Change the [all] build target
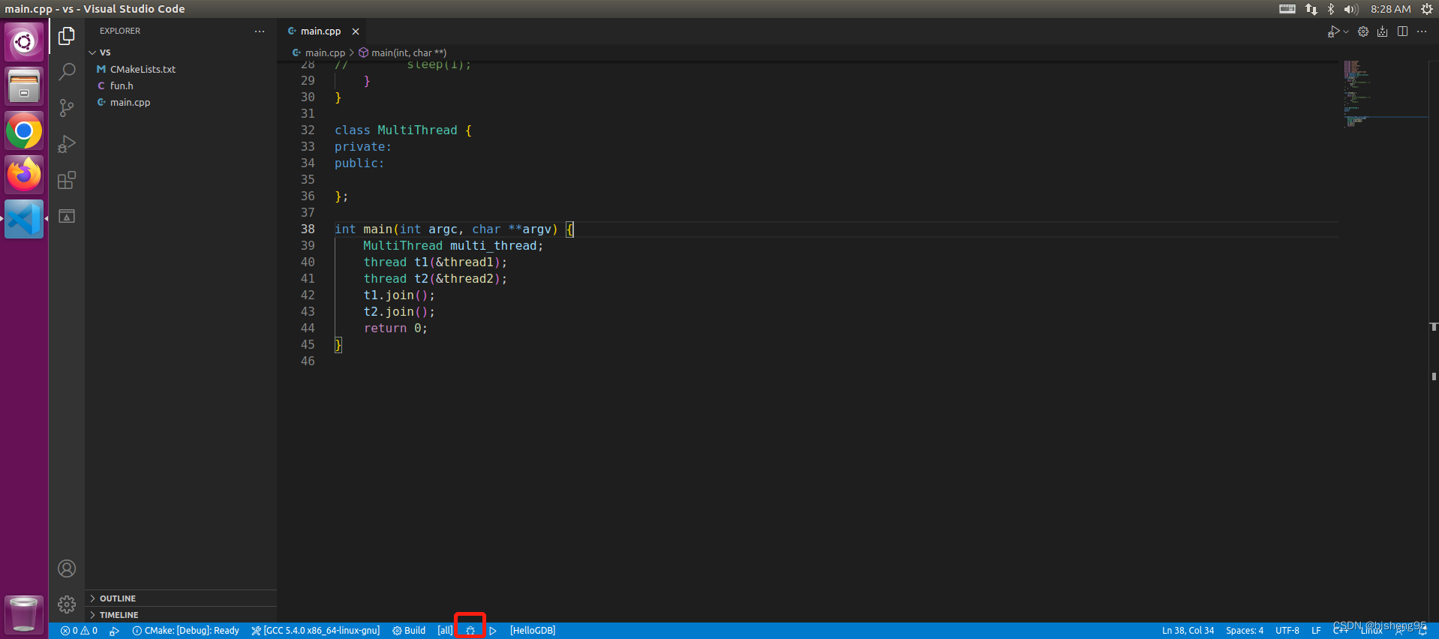The image size is (1439, 639). [445, 631]
